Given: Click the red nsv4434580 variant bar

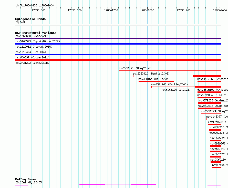Looking at the screenshot, I should (215, 130).
